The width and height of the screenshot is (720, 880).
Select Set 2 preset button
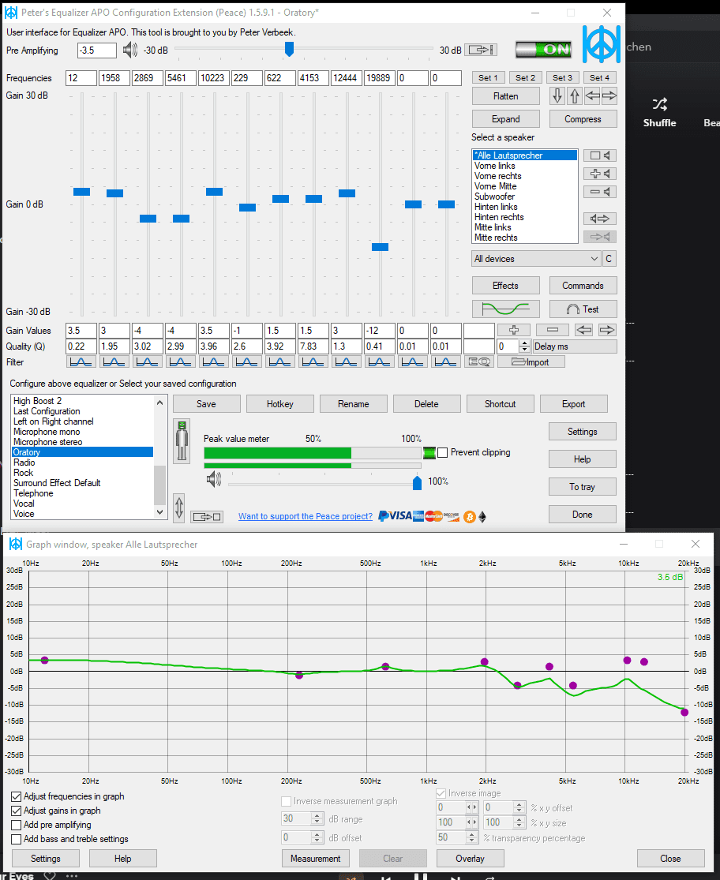(525, 77)
